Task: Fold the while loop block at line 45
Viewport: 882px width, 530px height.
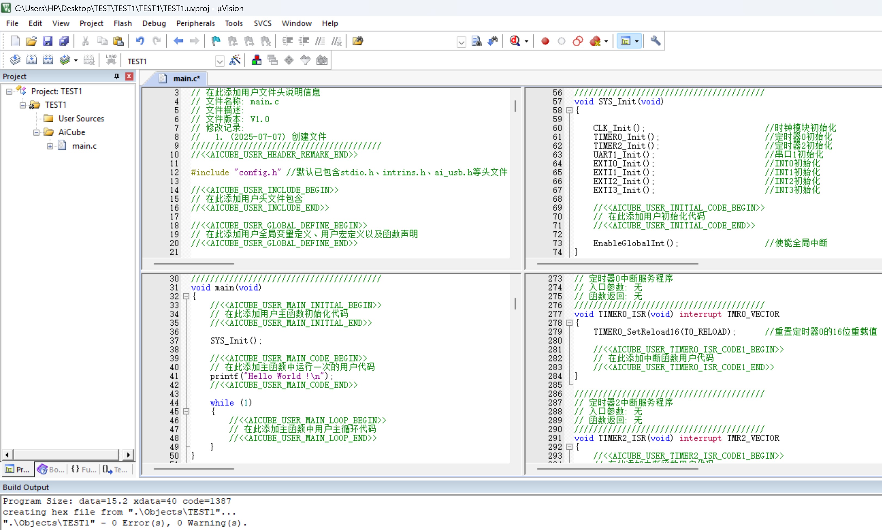Action: [x=186, y=411]
